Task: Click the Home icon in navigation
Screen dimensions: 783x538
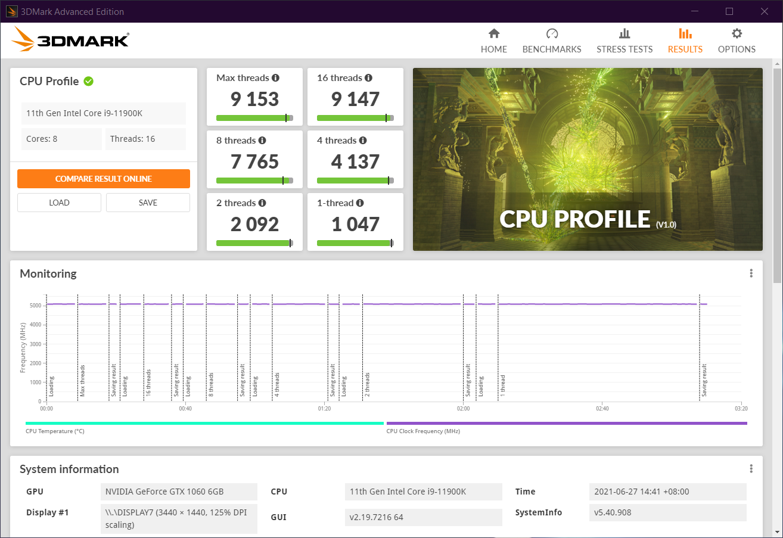Action: (x=493, y=34)
